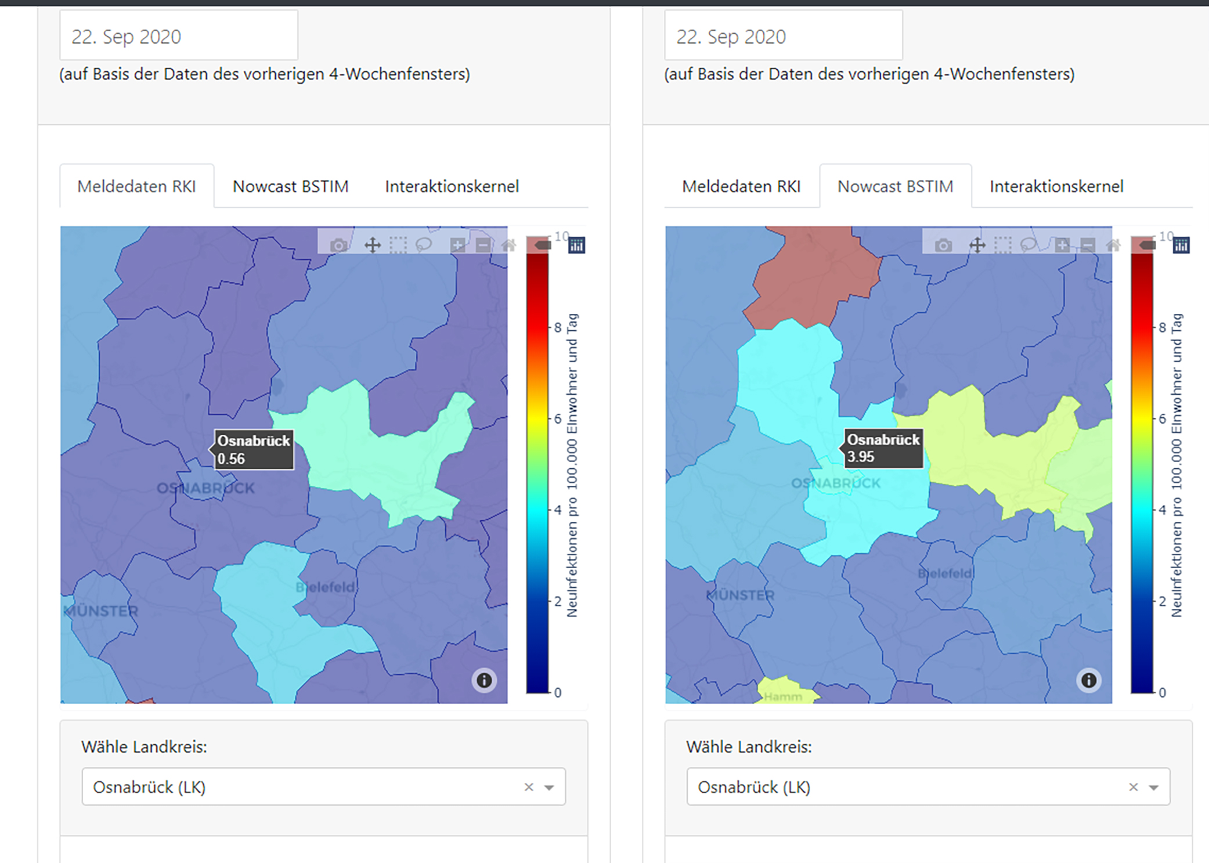Open right panel Meldedaten RKI tab

(741, 186)
